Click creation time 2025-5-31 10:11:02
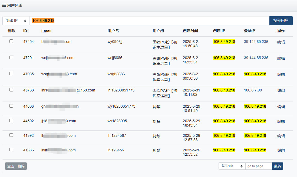This screenshot has height=177, width=297. tap(191, 92)
